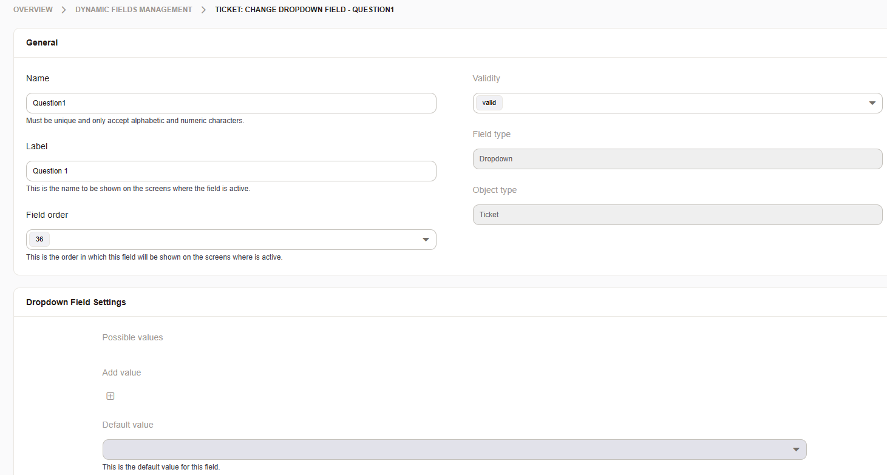The height and width of the screenshot is (475, 887).
Task: Select the 36 tag in Field order
Action: pyautogui.click(x=39, y=240)
